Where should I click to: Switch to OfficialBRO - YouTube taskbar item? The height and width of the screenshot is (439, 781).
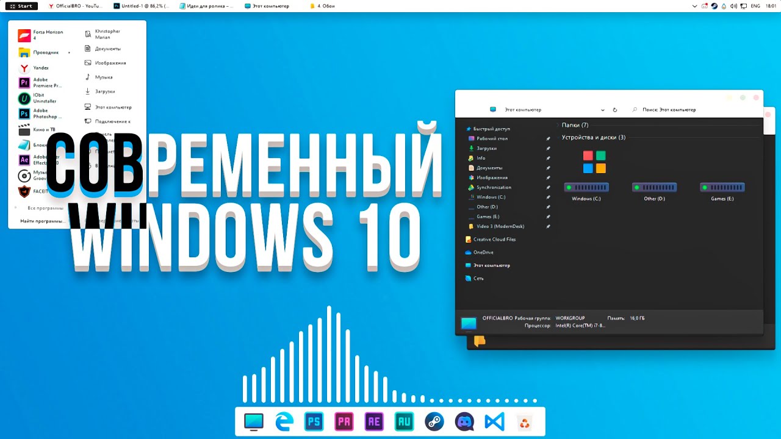pos(76,5)
